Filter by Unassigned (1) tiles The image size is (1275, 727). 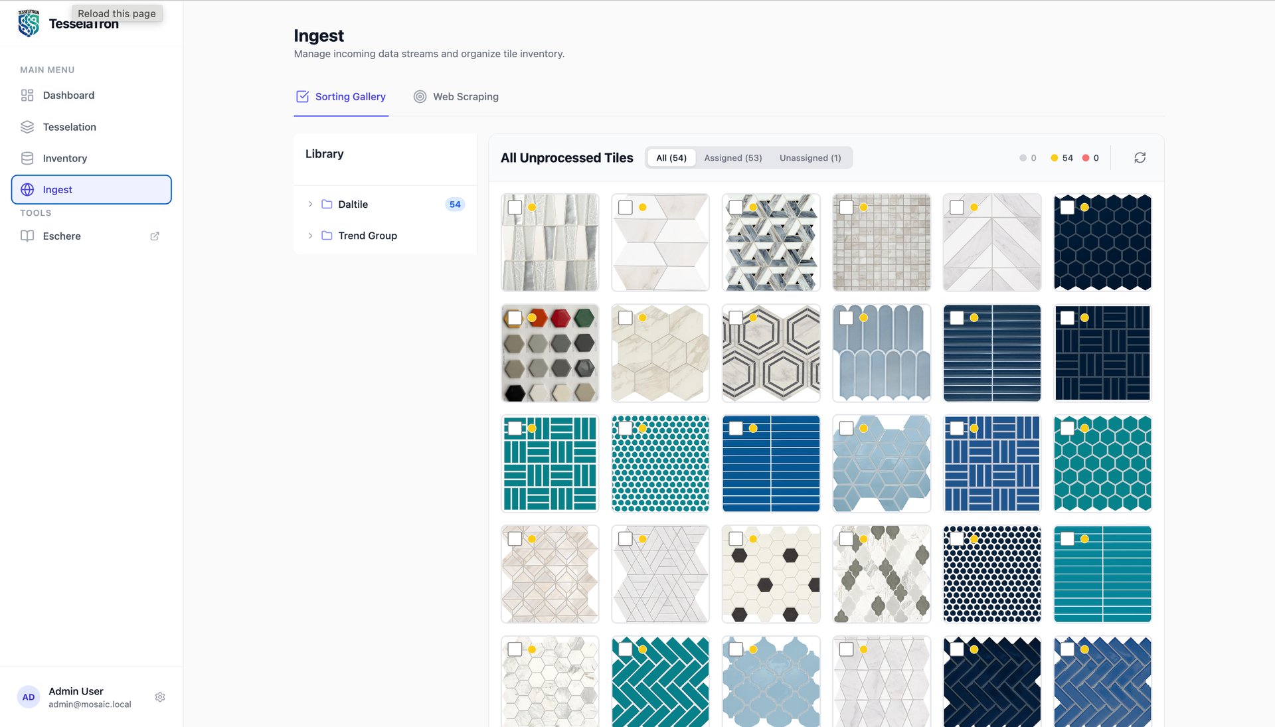(x=810, y=158)
